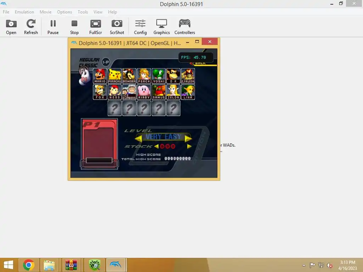Select the Ice Climbers character portrait
The height and width of the screenshot is (272, 363).
129,92
